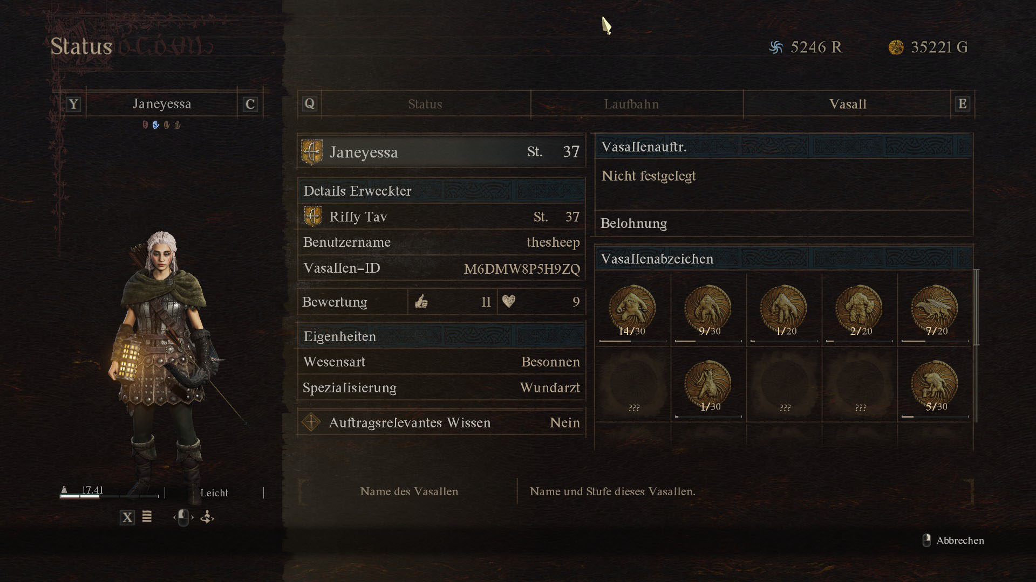Select the pawn badge showing 5/30

[x=935, y=384]
